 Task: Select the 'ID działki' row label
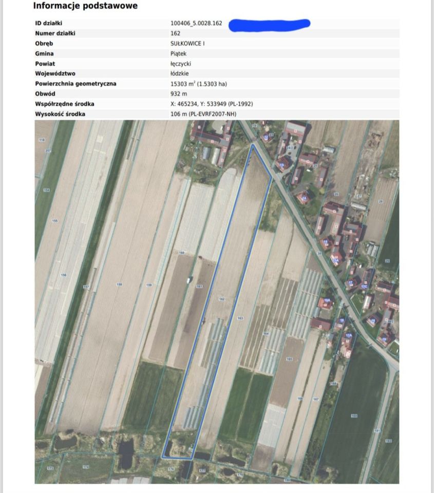coord(49,23)
